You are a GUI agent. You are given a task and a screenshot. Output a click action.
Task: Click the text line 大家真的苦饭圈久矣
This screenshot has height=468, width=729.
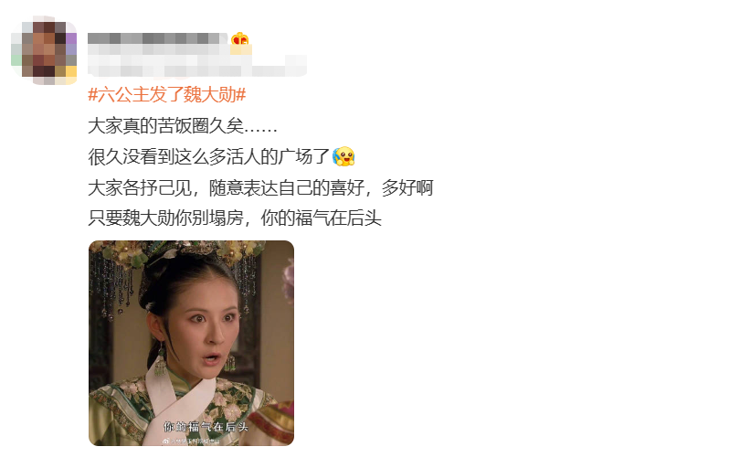tap(183, 126)
